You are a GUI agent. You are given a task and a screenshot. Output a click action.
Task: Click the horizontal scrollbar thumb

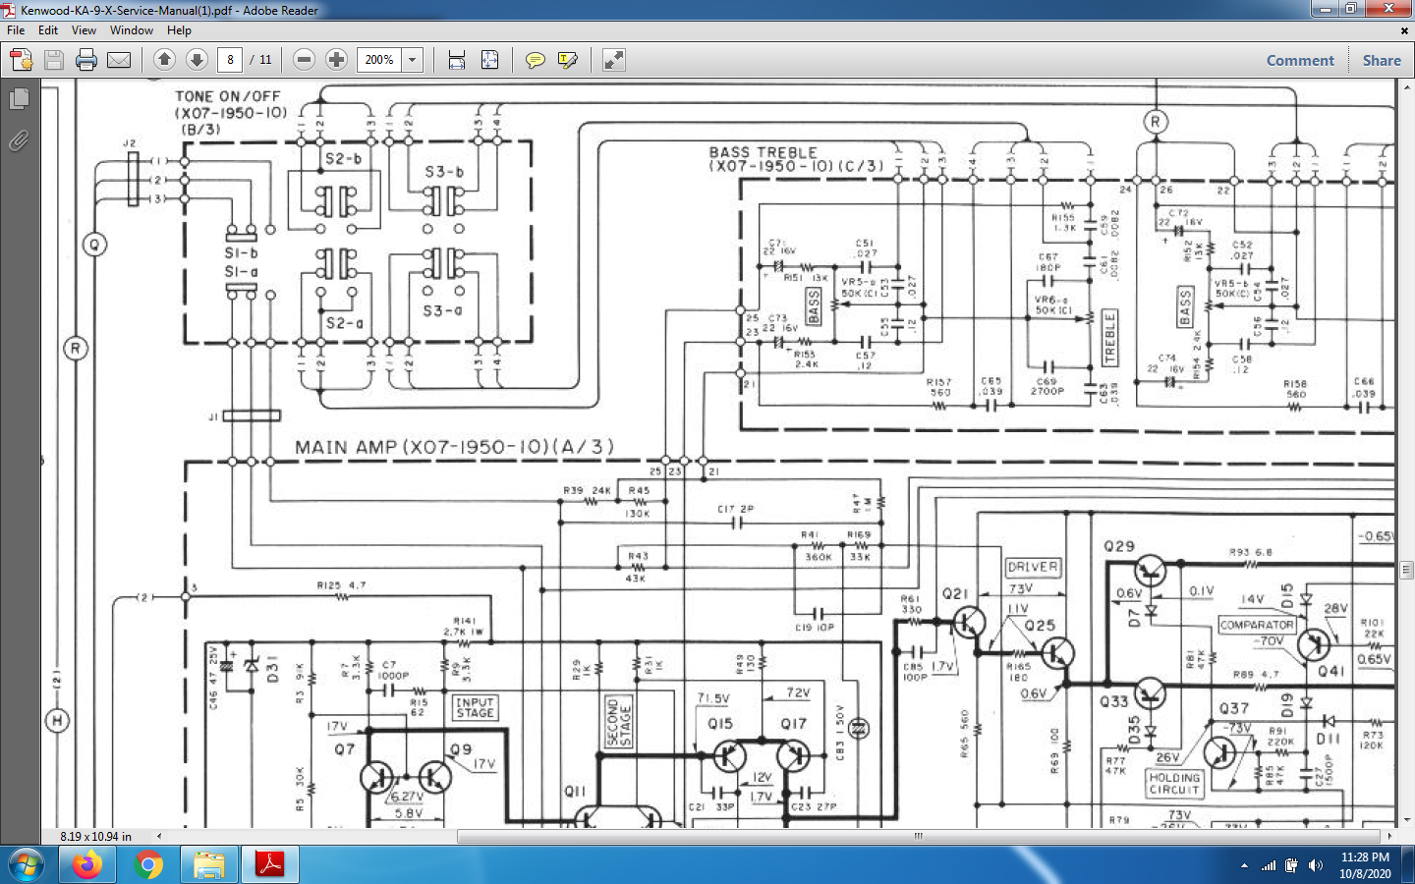click(919, 837)
